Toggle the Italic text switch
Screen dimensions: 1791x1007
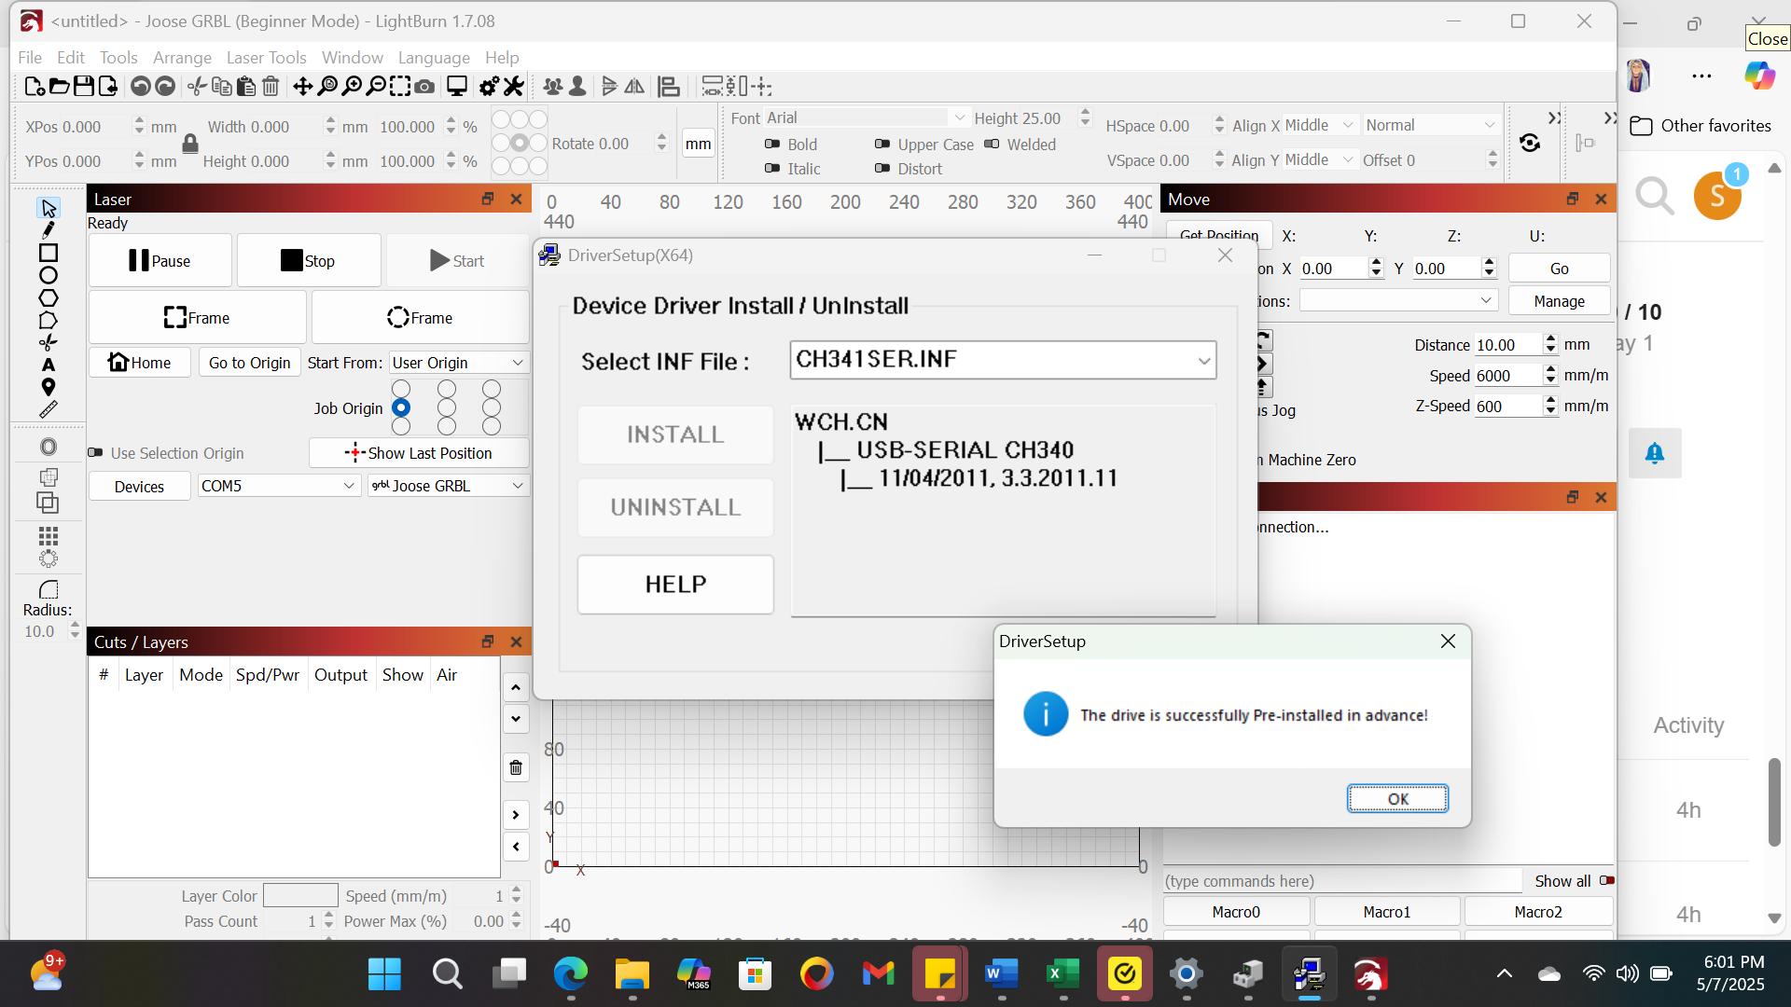772,168
